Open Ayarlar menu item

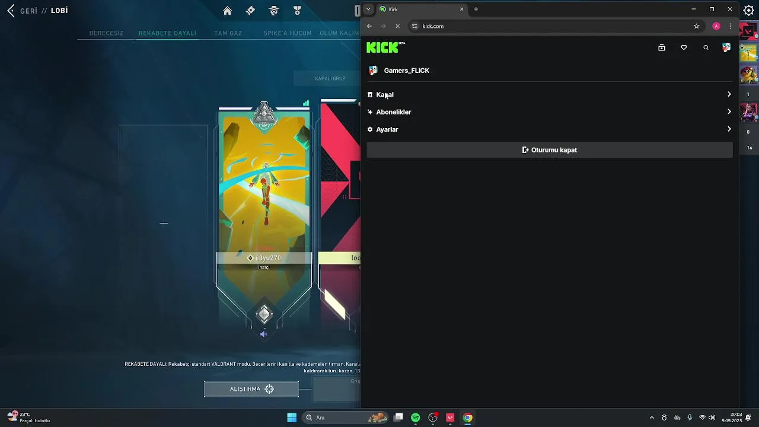point(550,129)
